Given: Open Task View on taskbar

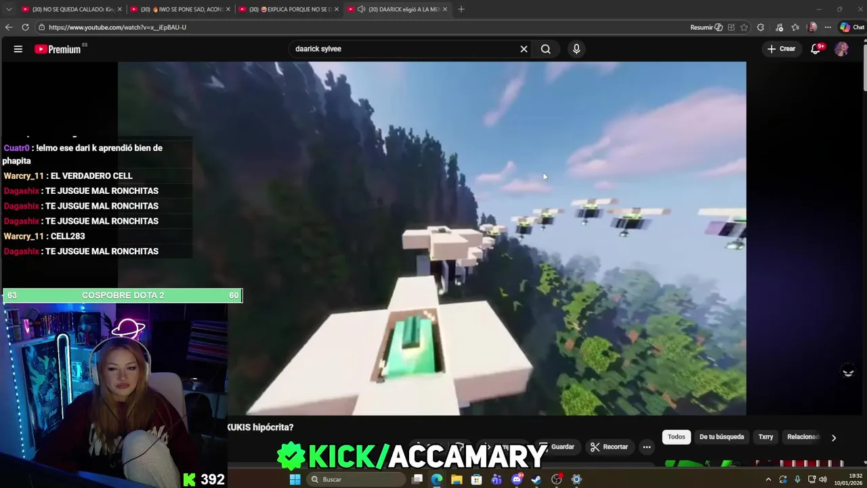Looking at the screenshot, I should pyautogui.click(x=417, y=479).
